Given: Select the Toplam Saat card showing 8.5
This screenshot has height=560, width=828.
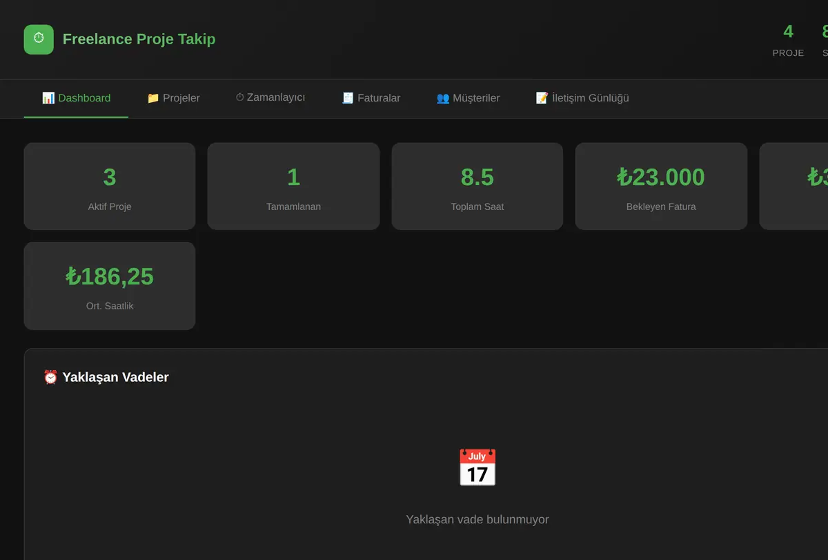Looking at the screenshot, I should click(477, 186).
